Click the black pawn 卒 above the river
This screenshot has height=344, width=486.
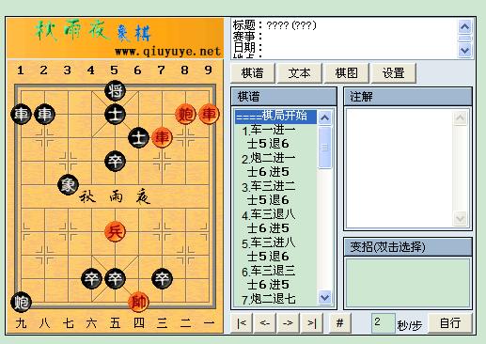115,162
